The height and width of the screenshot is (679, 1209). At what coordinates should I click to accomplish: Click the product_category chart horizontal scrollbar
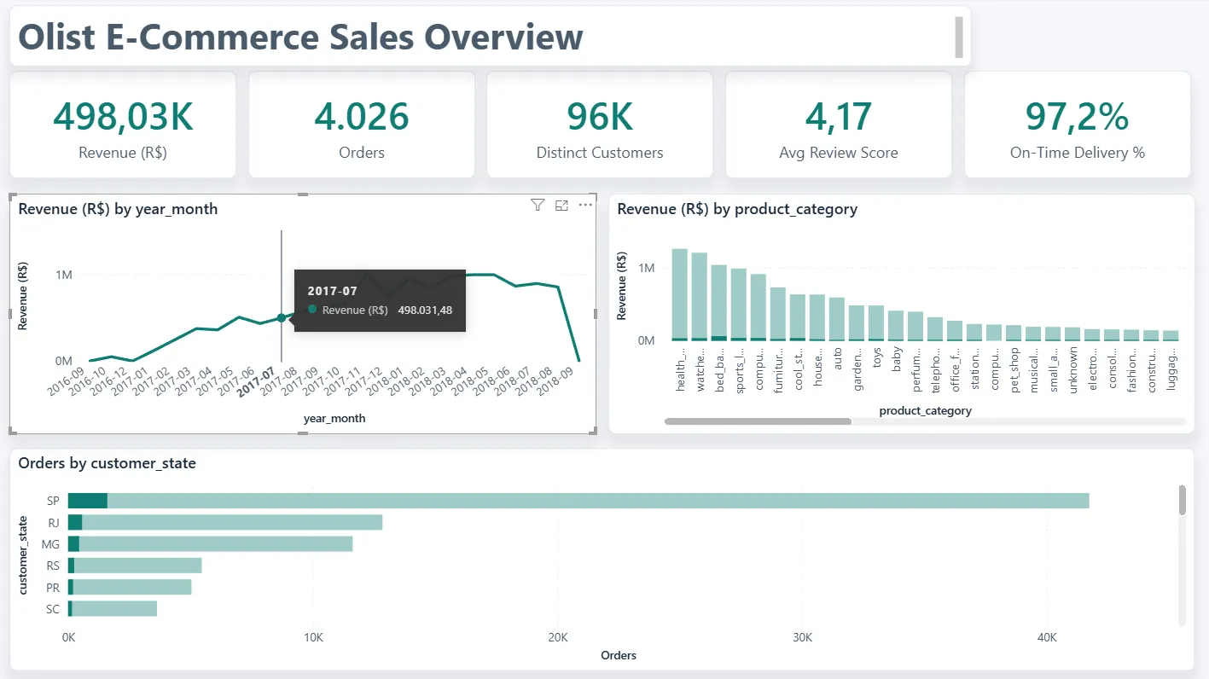(x=758, y=421)
